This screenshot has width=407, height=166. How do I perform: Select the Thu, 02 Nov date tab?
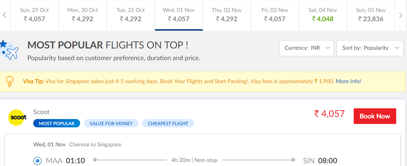[227, 15]
